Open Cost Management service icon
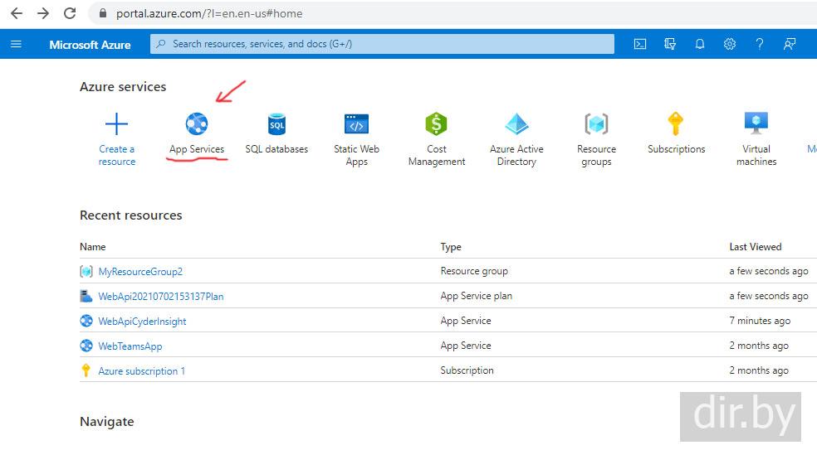Screen dimensions: 817x450 436,124
